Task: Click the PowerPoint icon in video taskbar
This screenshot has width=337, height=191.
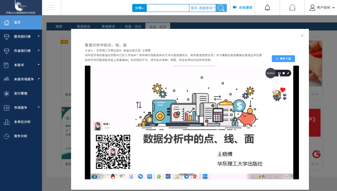Action: click(195, 176)
